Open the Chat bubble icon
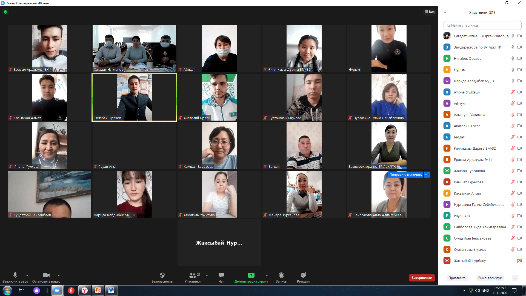The width and height of the screenshot is (526, 296). tap(221, 275)
